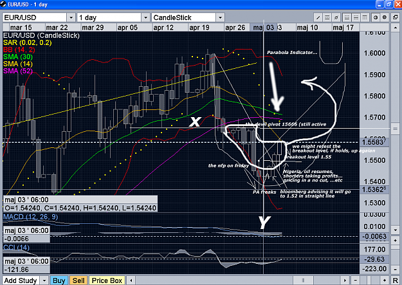Click the SMA (30) study label

click(18, 57)
